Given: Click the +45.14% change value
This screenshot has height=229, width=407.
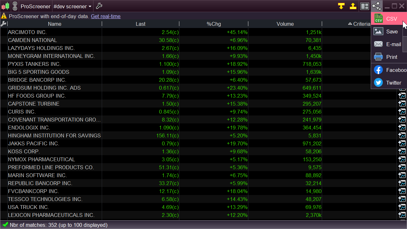Looking at the screenshot, I should pos(237,32).
